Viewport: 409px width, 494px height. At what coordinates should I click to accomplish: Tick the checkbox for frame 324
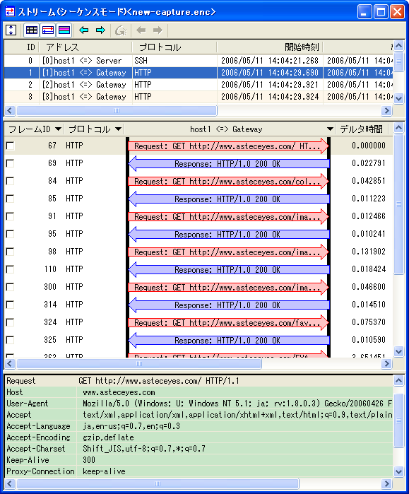11,322
